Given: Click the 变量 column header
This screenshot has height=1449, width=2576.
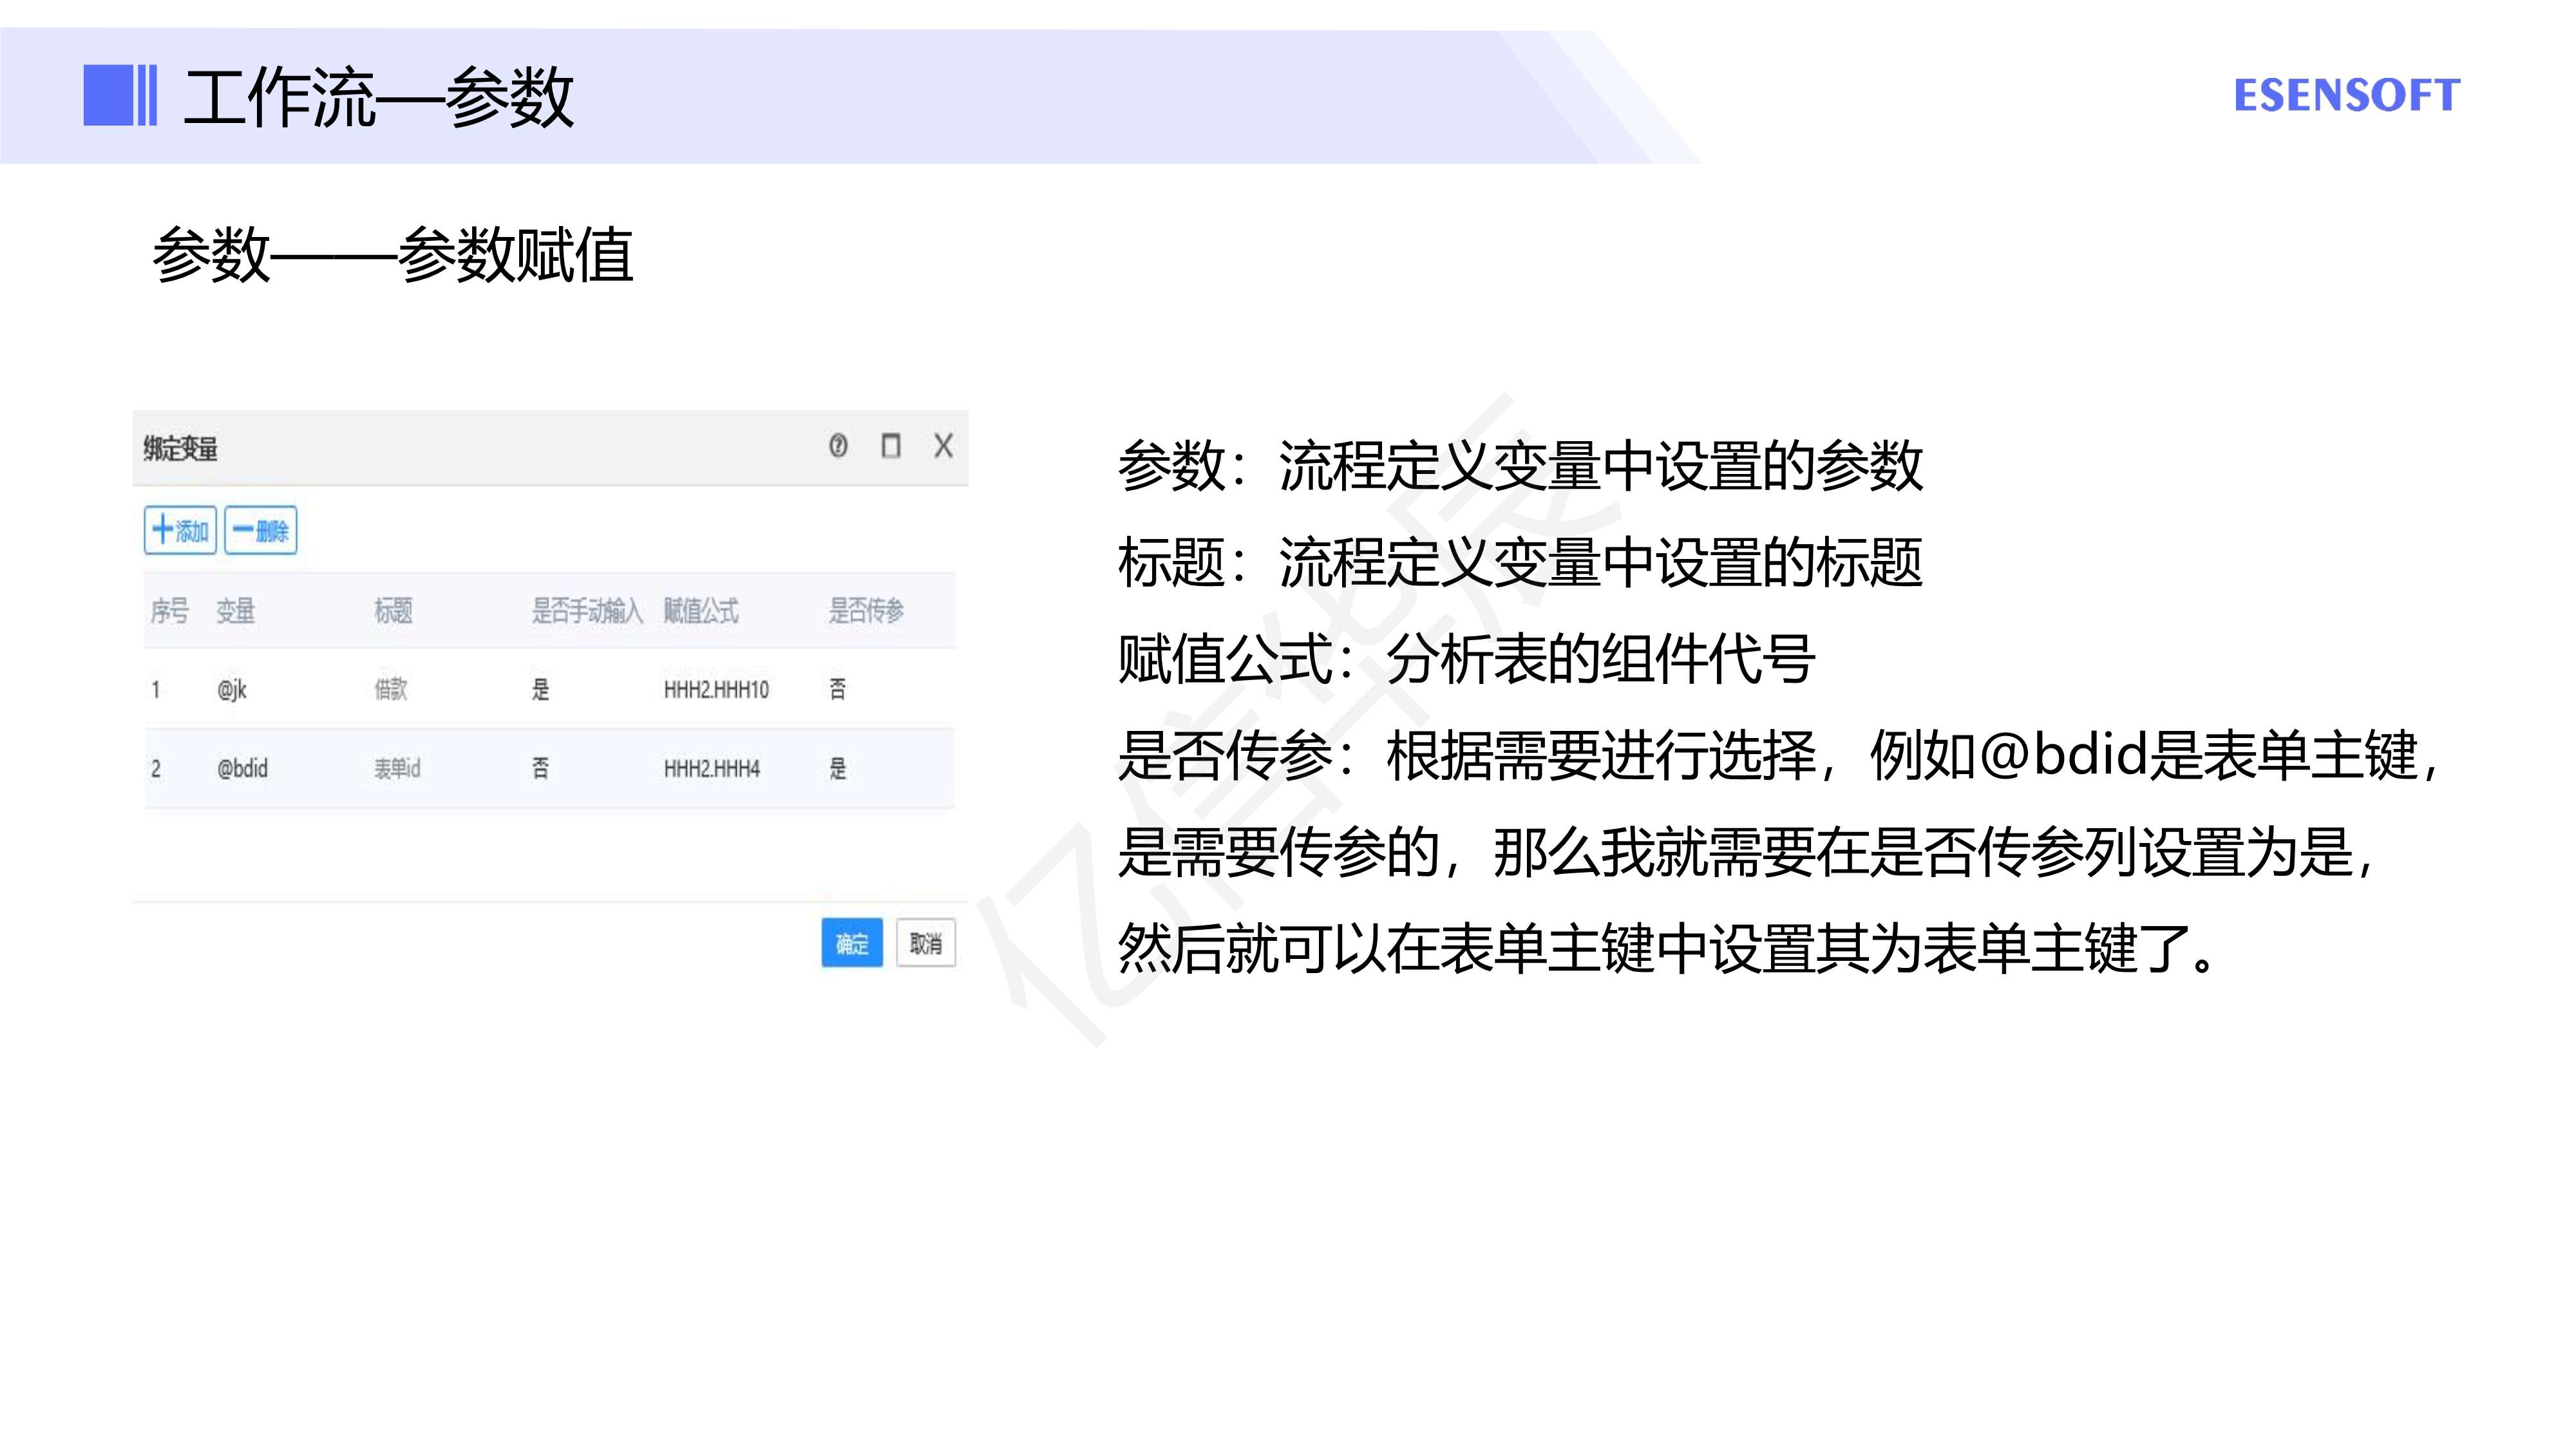Looking at the screenshot, I should [236, 610].
